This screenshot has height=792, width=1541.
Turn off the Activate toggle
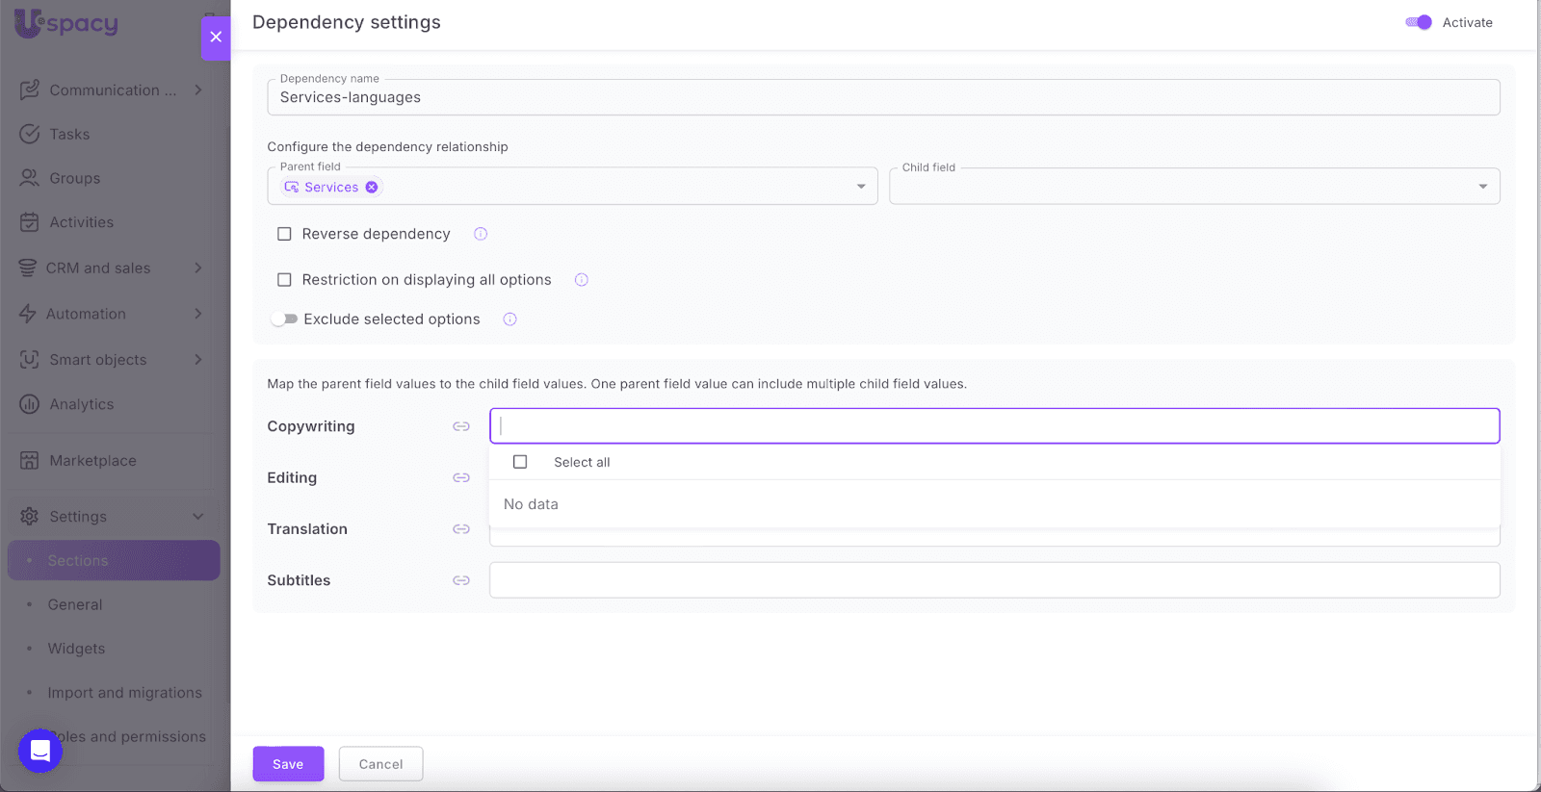1418,22
